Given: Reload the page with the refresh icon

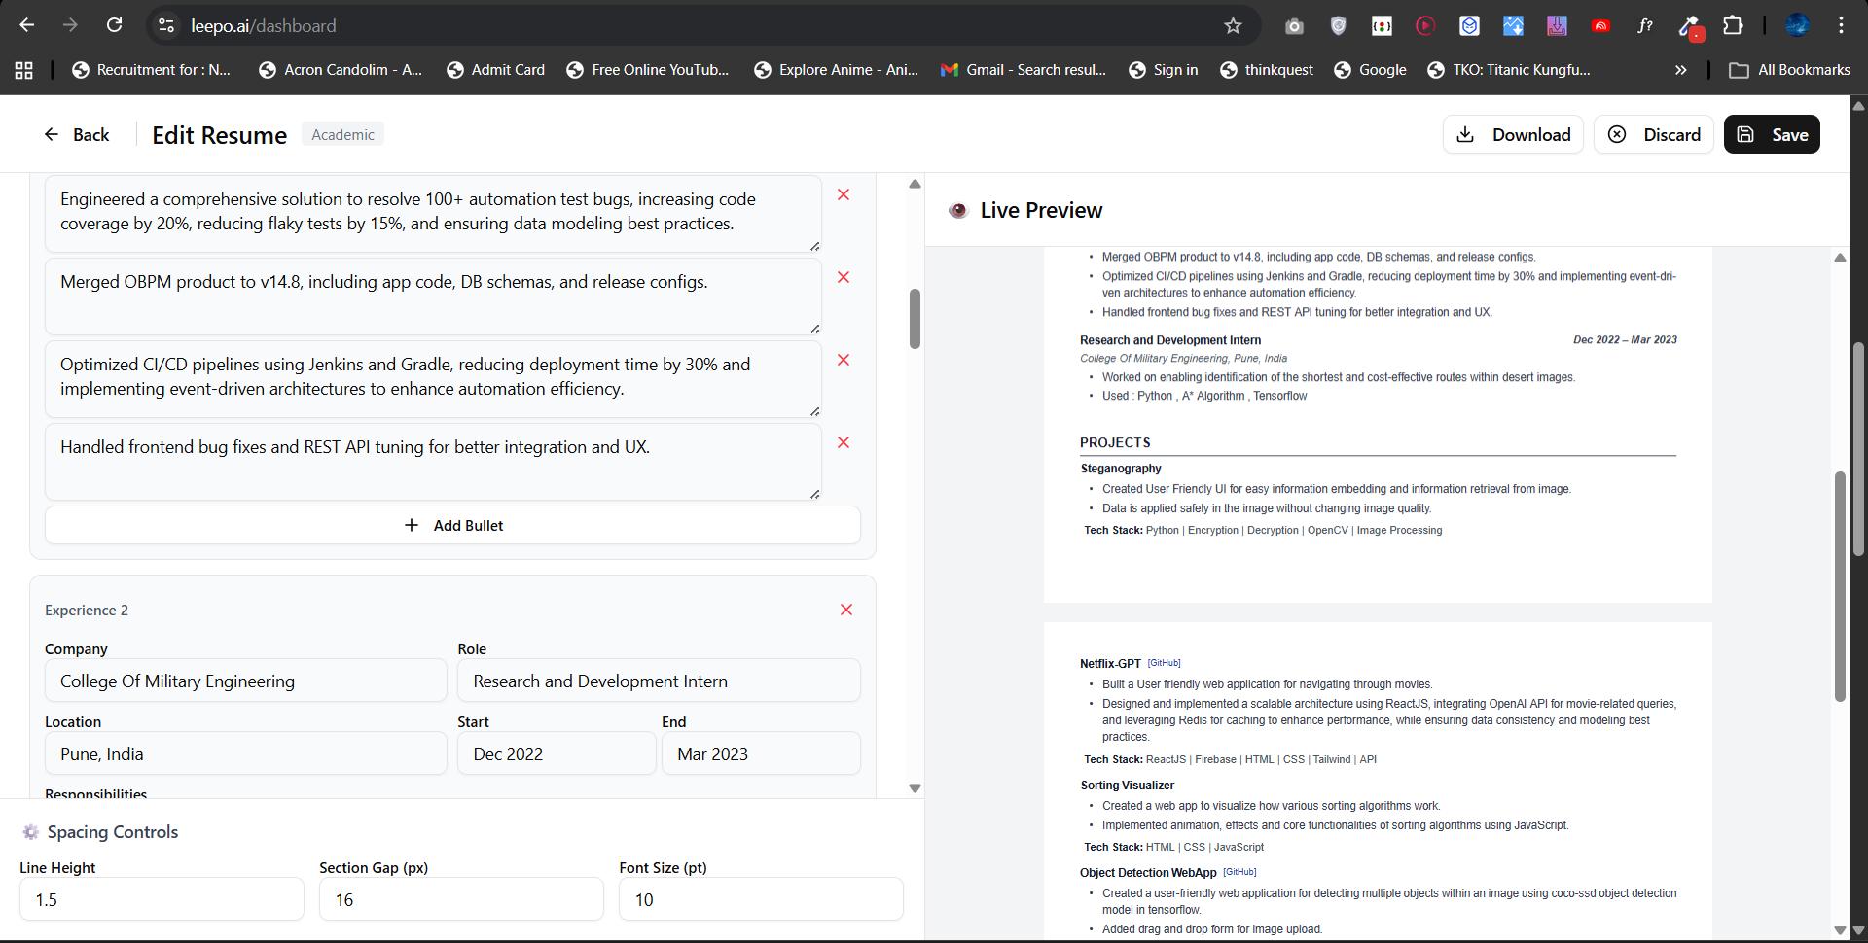Looking at the screenshot, I should click(x=114, y=25).
